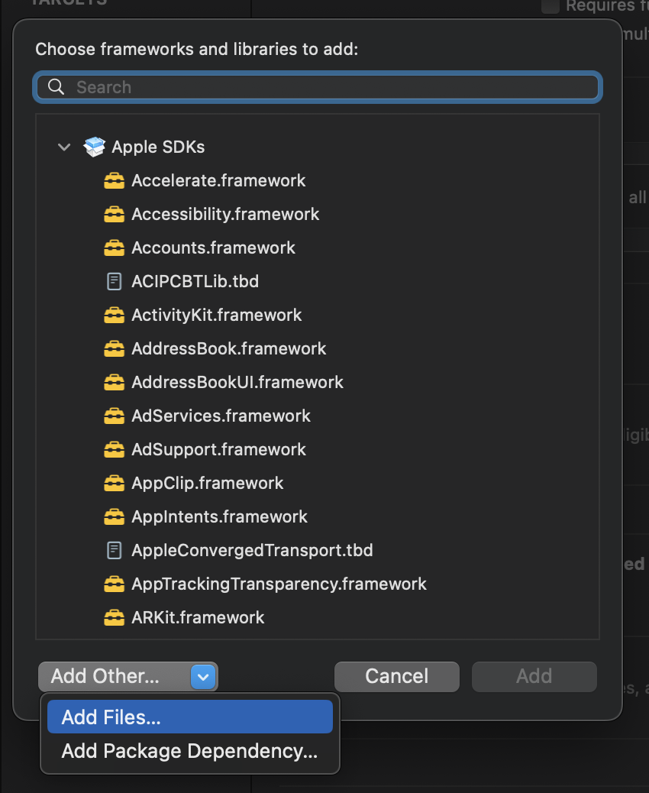Image resolution: width=649 pixels, height=793 pixels.
Task: Click the Accelerate.framework toolbox icon
Action: click(x=115, y=180)
